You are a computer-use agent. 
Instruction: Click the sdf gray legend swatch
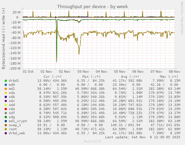pos(6,113)
